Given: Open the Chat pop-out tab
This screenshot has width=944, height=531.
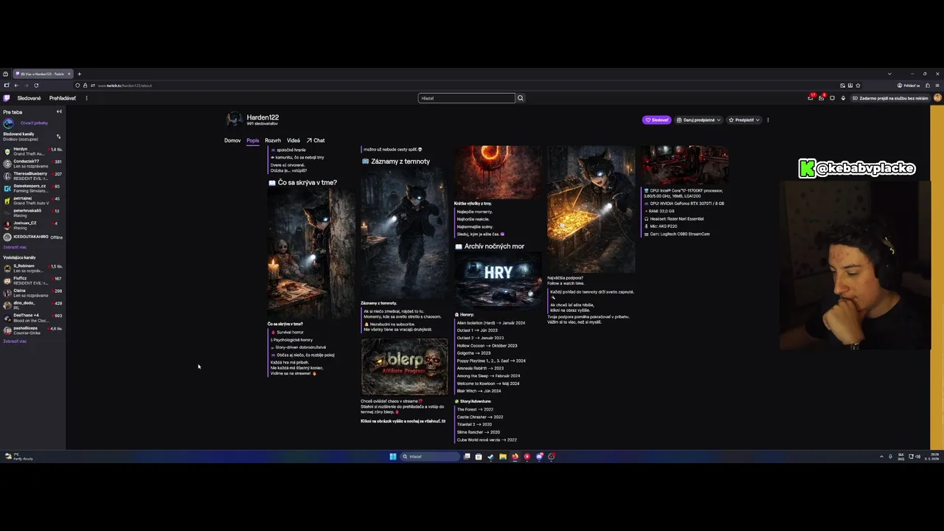Looking at the screenshot, I should 316,140.
